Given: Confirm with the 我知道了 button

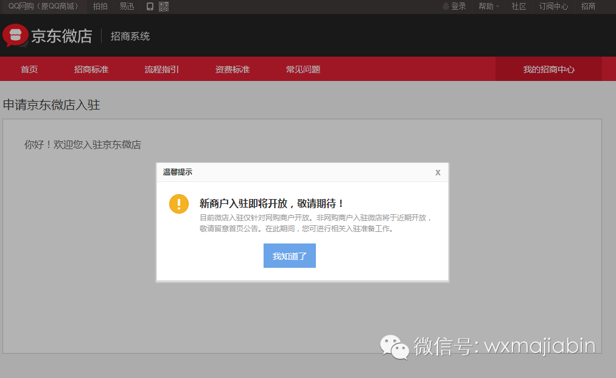Looking at the screenshot, I should (x=290, y=256).
